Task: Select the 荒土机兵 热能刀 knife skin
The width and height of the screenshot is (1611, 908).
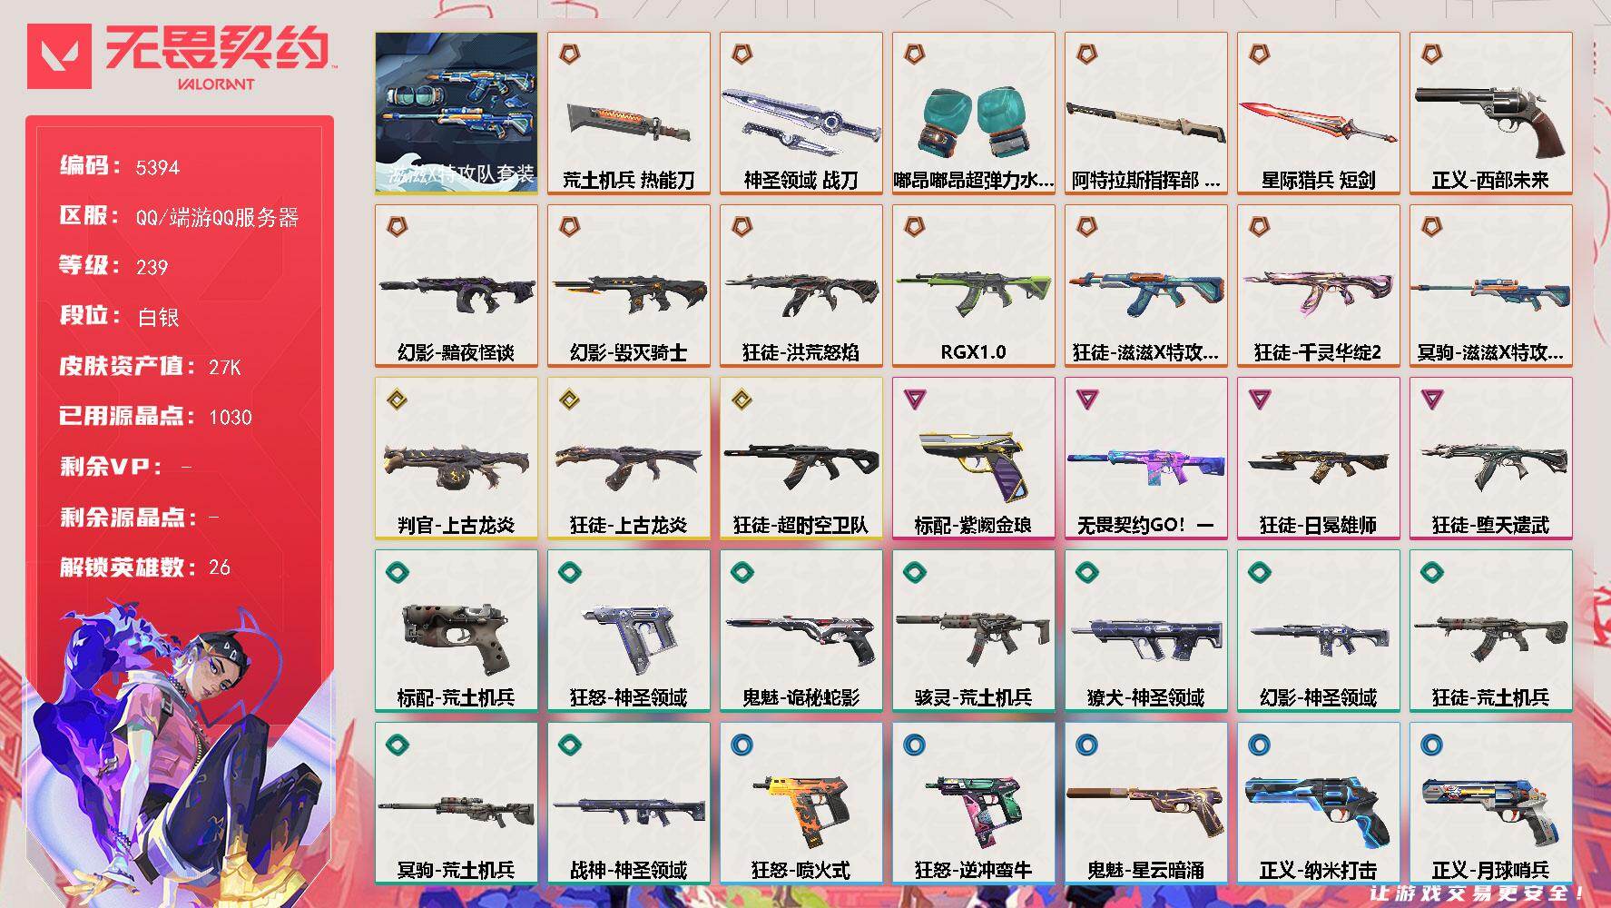Action: pos(629,113)
